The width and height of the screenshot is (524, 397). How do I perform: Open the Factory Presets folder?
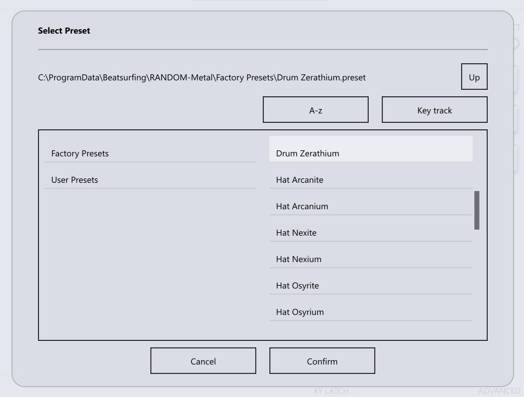80,154
